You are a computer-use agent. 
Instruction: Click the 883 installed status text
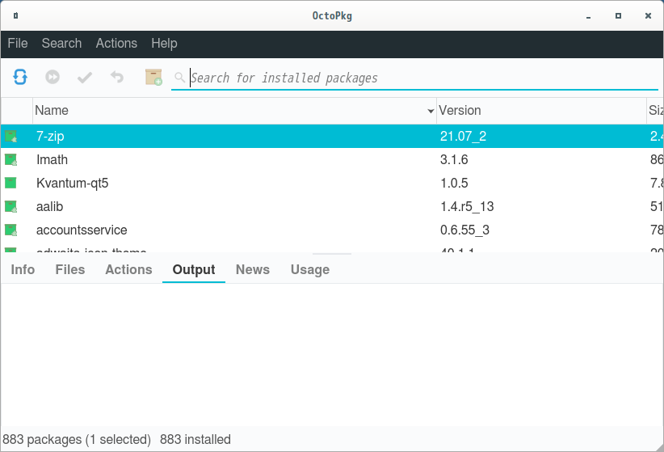click(195, 439)
